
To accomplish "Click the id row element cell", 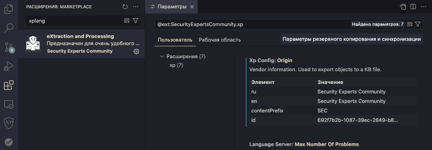I will click(254, 120).
